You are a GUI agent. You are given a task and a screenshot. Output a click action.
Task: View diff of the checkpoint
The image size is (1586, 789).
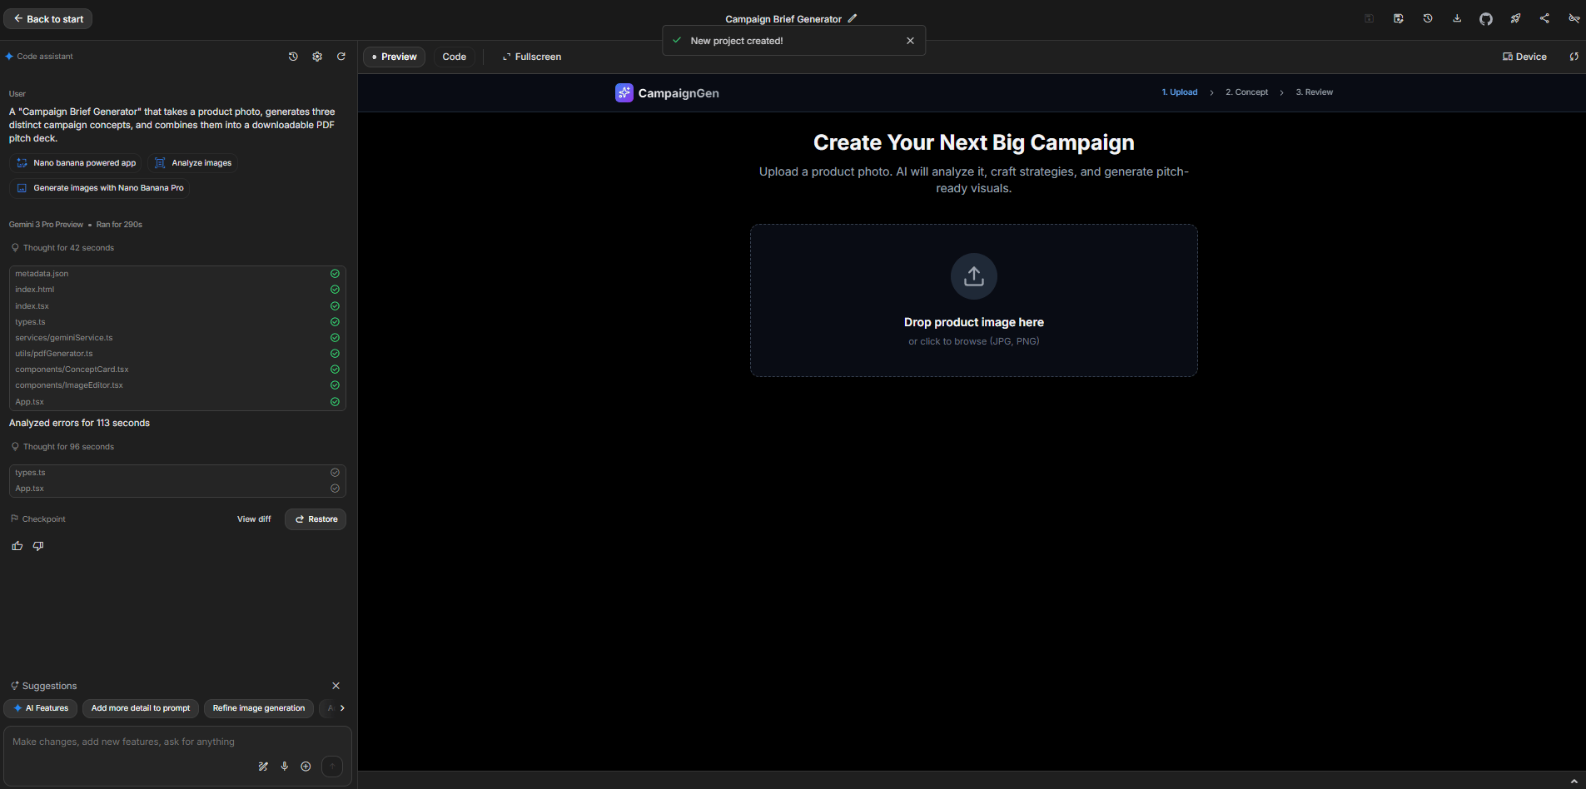254,519
